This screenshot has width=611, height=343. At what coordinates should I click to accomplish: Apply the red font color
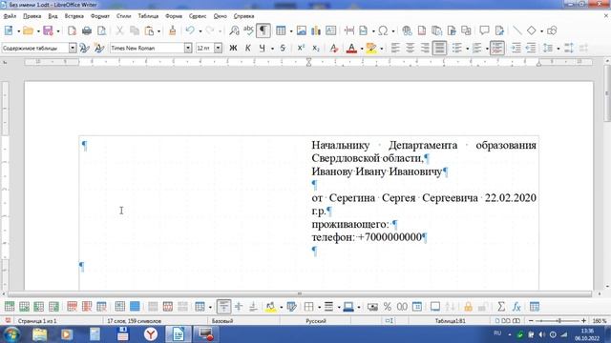[x=351, y=49]
